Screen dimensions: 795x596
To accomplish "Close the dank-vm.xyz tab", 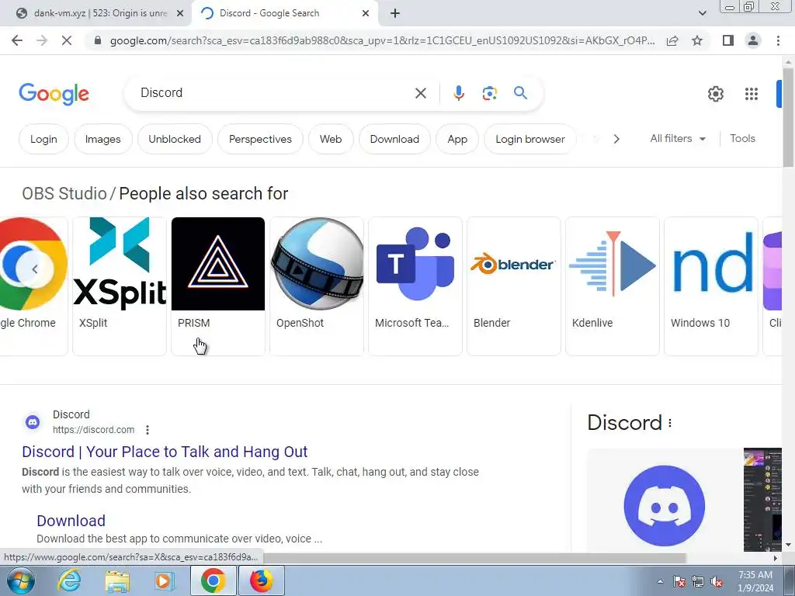I will coord(180,13).
